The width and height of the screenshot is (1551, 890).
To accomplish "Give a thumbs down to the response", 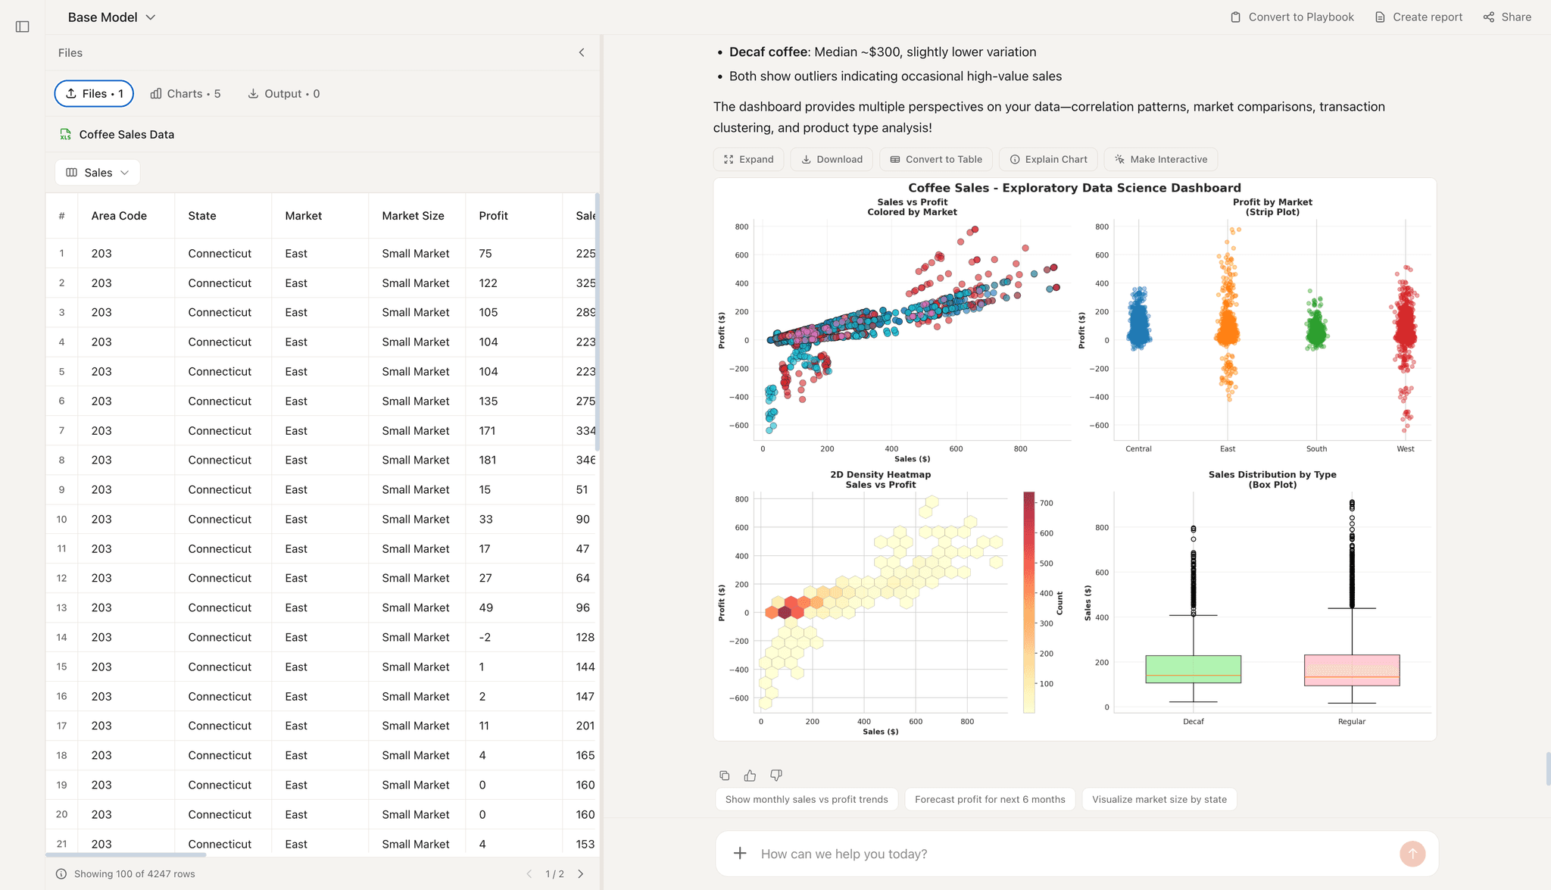I will point(775,775).
